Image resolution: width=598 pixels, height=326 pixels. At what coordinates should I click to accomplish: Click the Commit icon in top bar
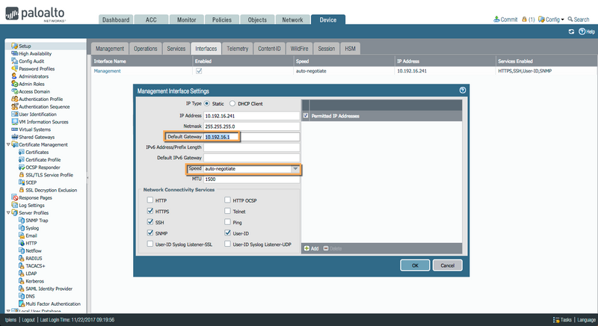coord(496,19)
